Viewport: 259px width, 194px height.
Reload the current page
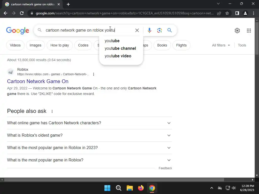point(22,13)
